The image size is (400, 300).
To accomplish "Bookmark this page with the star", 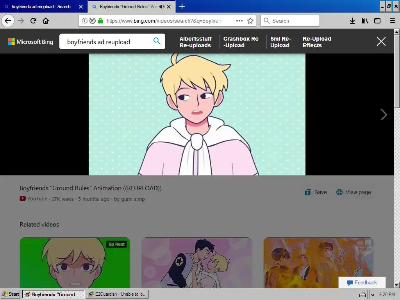I will [x=250, y=21].
